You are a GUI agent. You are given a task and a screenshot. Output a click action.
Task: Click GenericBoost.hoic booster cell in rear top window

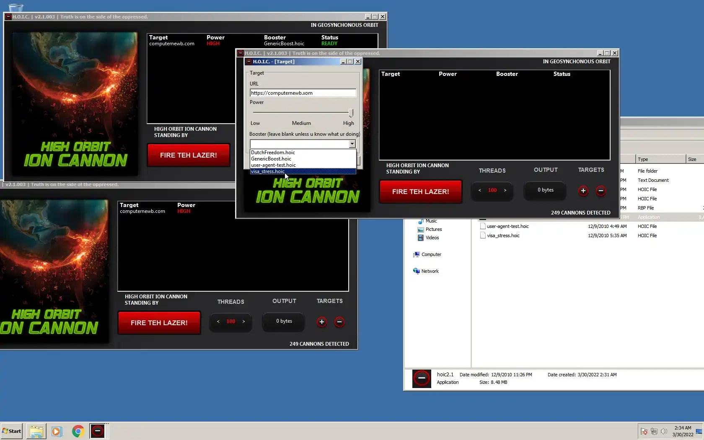[284, 44]
